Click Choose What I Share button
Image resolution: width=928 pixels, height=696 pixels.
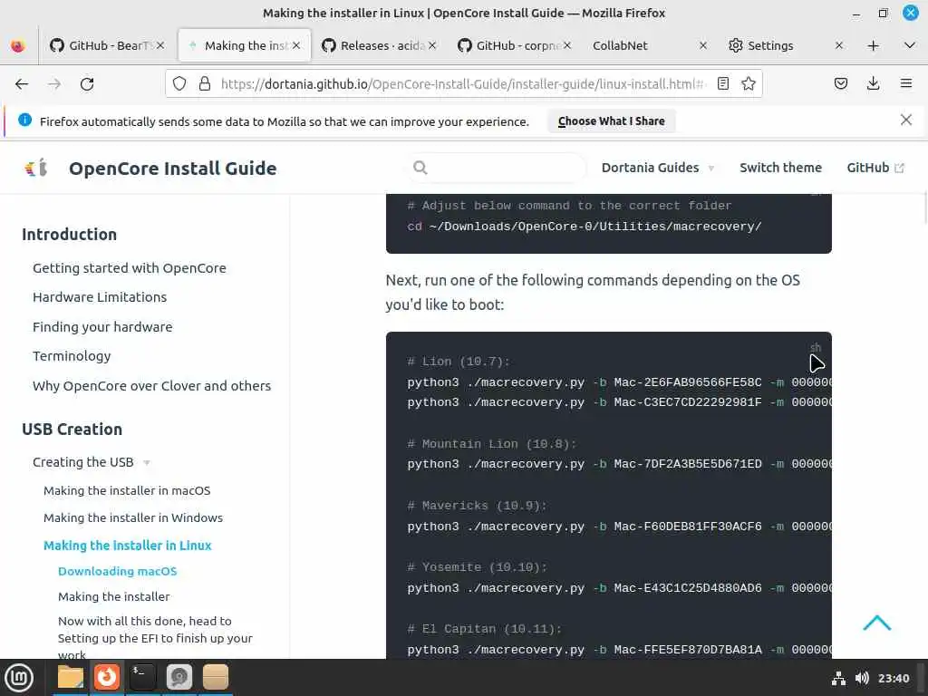tap(611, 121)
